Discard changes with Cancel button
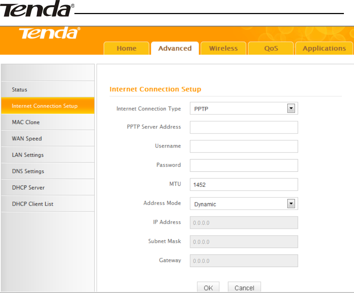The height and width of the screenshot is (293, 354). coord(244,287)
